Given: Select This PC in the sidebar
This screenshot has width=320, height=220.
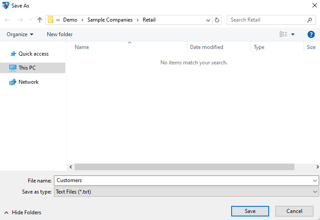Looking at the screenshot, I should 27,68.
